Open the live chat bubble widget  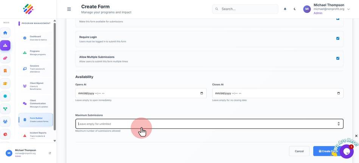347,151
